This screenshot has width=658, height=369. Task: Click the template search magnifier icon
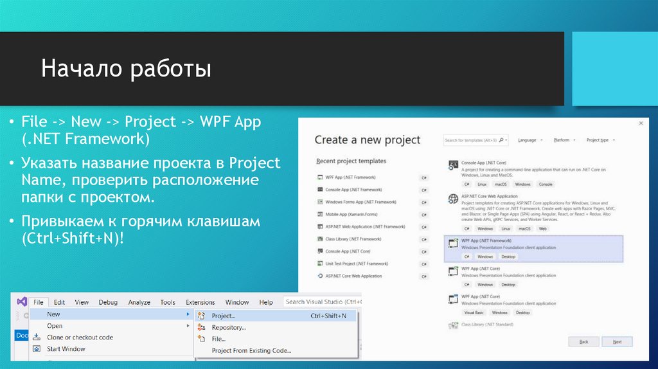pyautogui.click(x=501, y=140)
